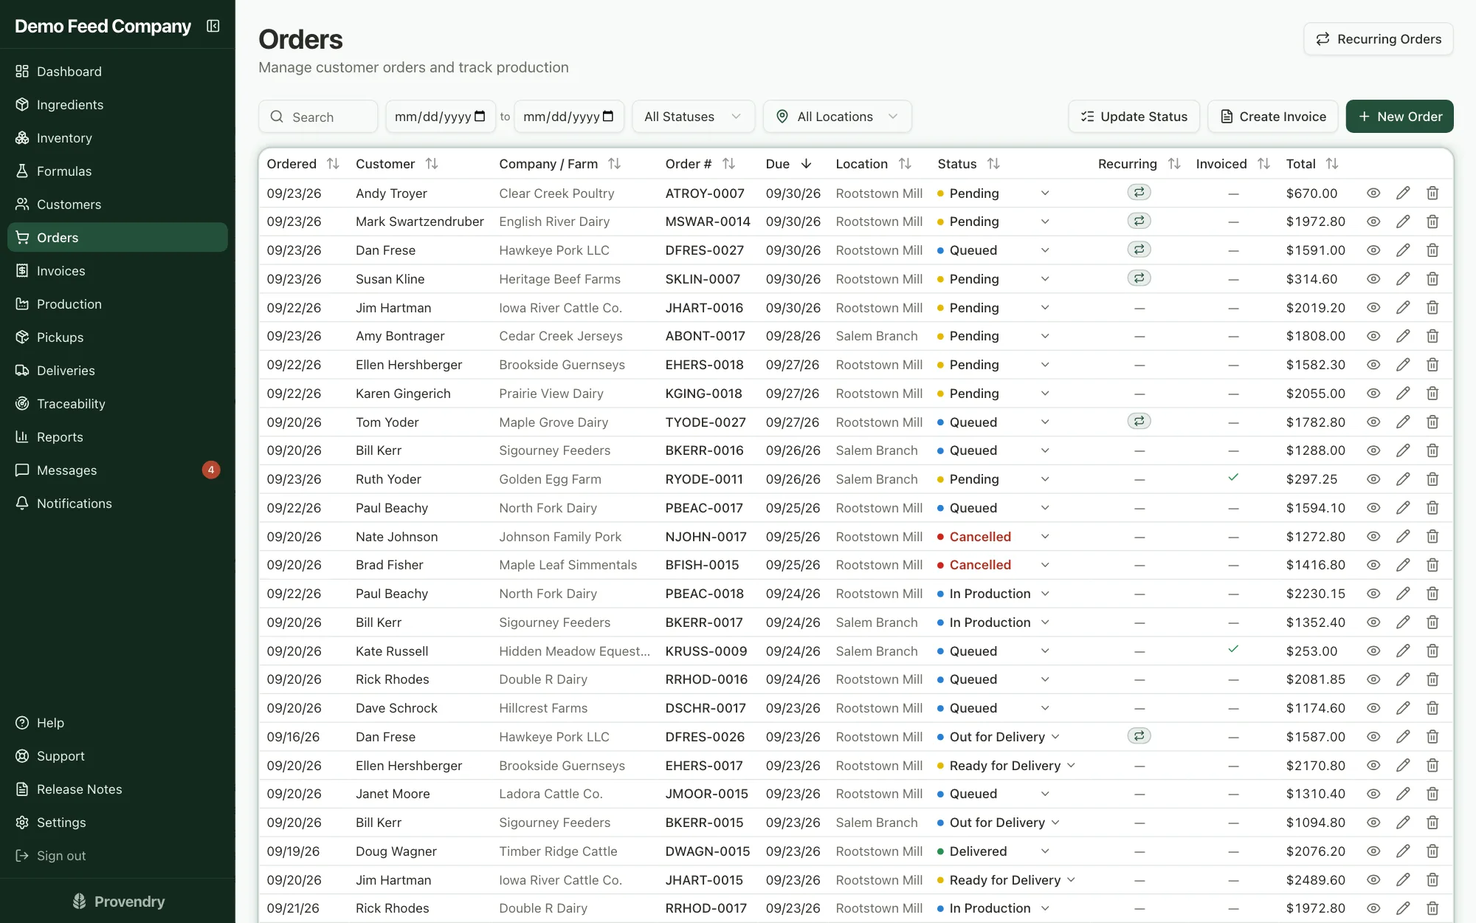Expand status dropdown for ATROY-0007
This screenshot has height=923, width=1476.
1045,193
